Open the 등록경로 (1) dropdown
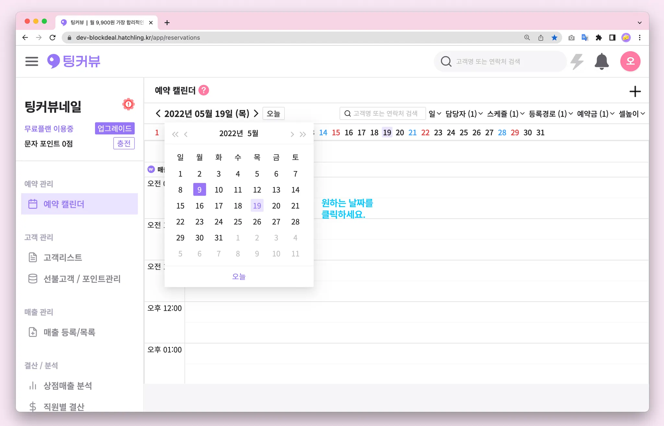The width and height of the screenshot is (664, 426). point(551,114)
